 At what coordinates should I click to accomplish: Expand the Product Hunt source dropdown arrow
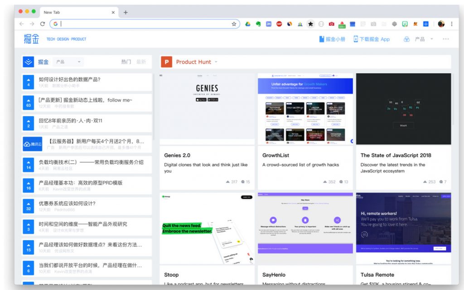pos(216,62)
